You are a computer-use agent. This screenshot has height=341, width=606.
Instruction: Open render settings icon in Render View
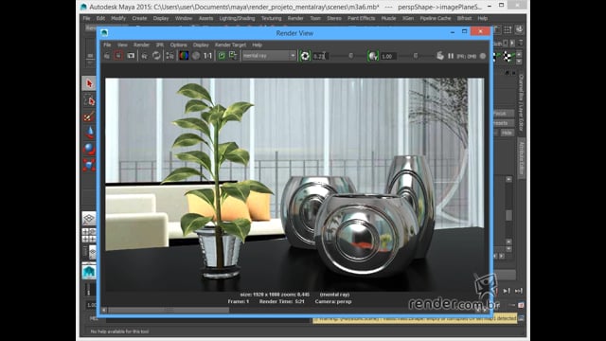tap(169, 56)
